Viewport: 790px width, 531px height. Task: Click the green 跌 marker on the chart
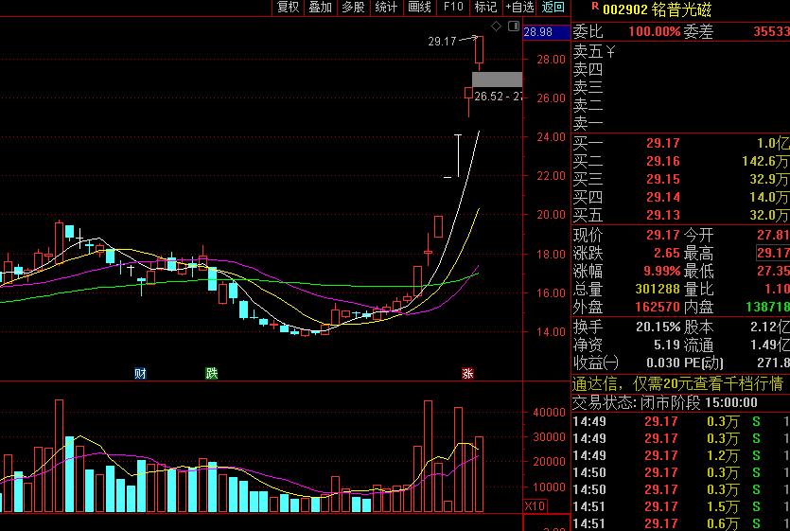[x=212, y=374]
